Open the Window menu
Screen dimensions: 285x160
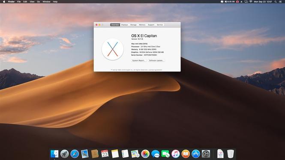[46, 2]
